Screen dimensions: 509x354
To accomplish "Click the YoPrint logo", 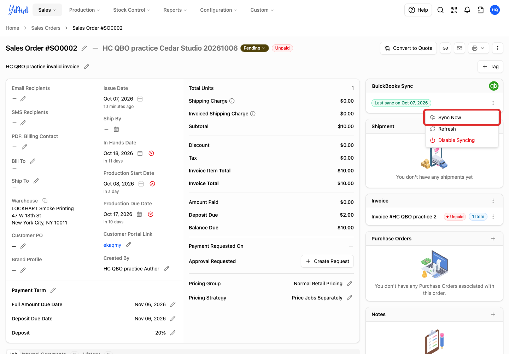I will [19, 10].
